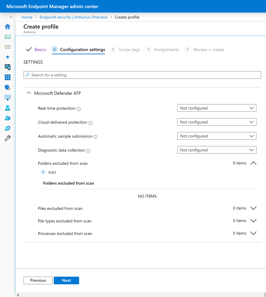Open Diagnostic data collection dropdown
The width and height of the screenshot is (266, 297).
[x=217, y=150]
